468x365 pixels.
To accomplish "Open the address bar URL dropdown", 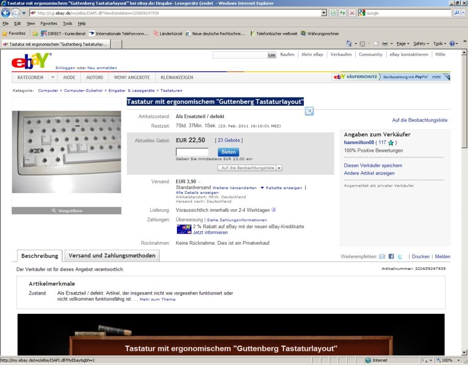I will coord(324,13).
